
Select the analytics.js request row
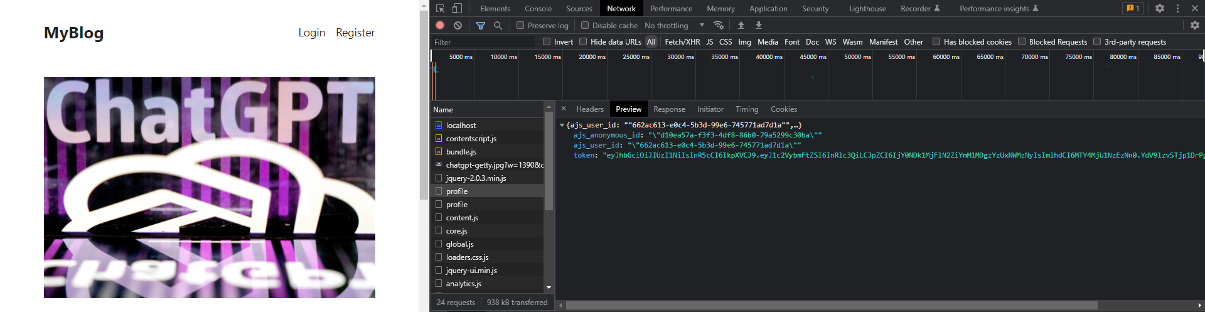pos(487,284)
